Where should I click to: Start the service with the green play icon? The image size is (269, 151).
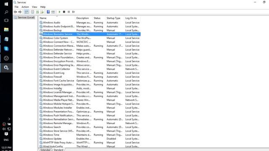pos(60,12)
